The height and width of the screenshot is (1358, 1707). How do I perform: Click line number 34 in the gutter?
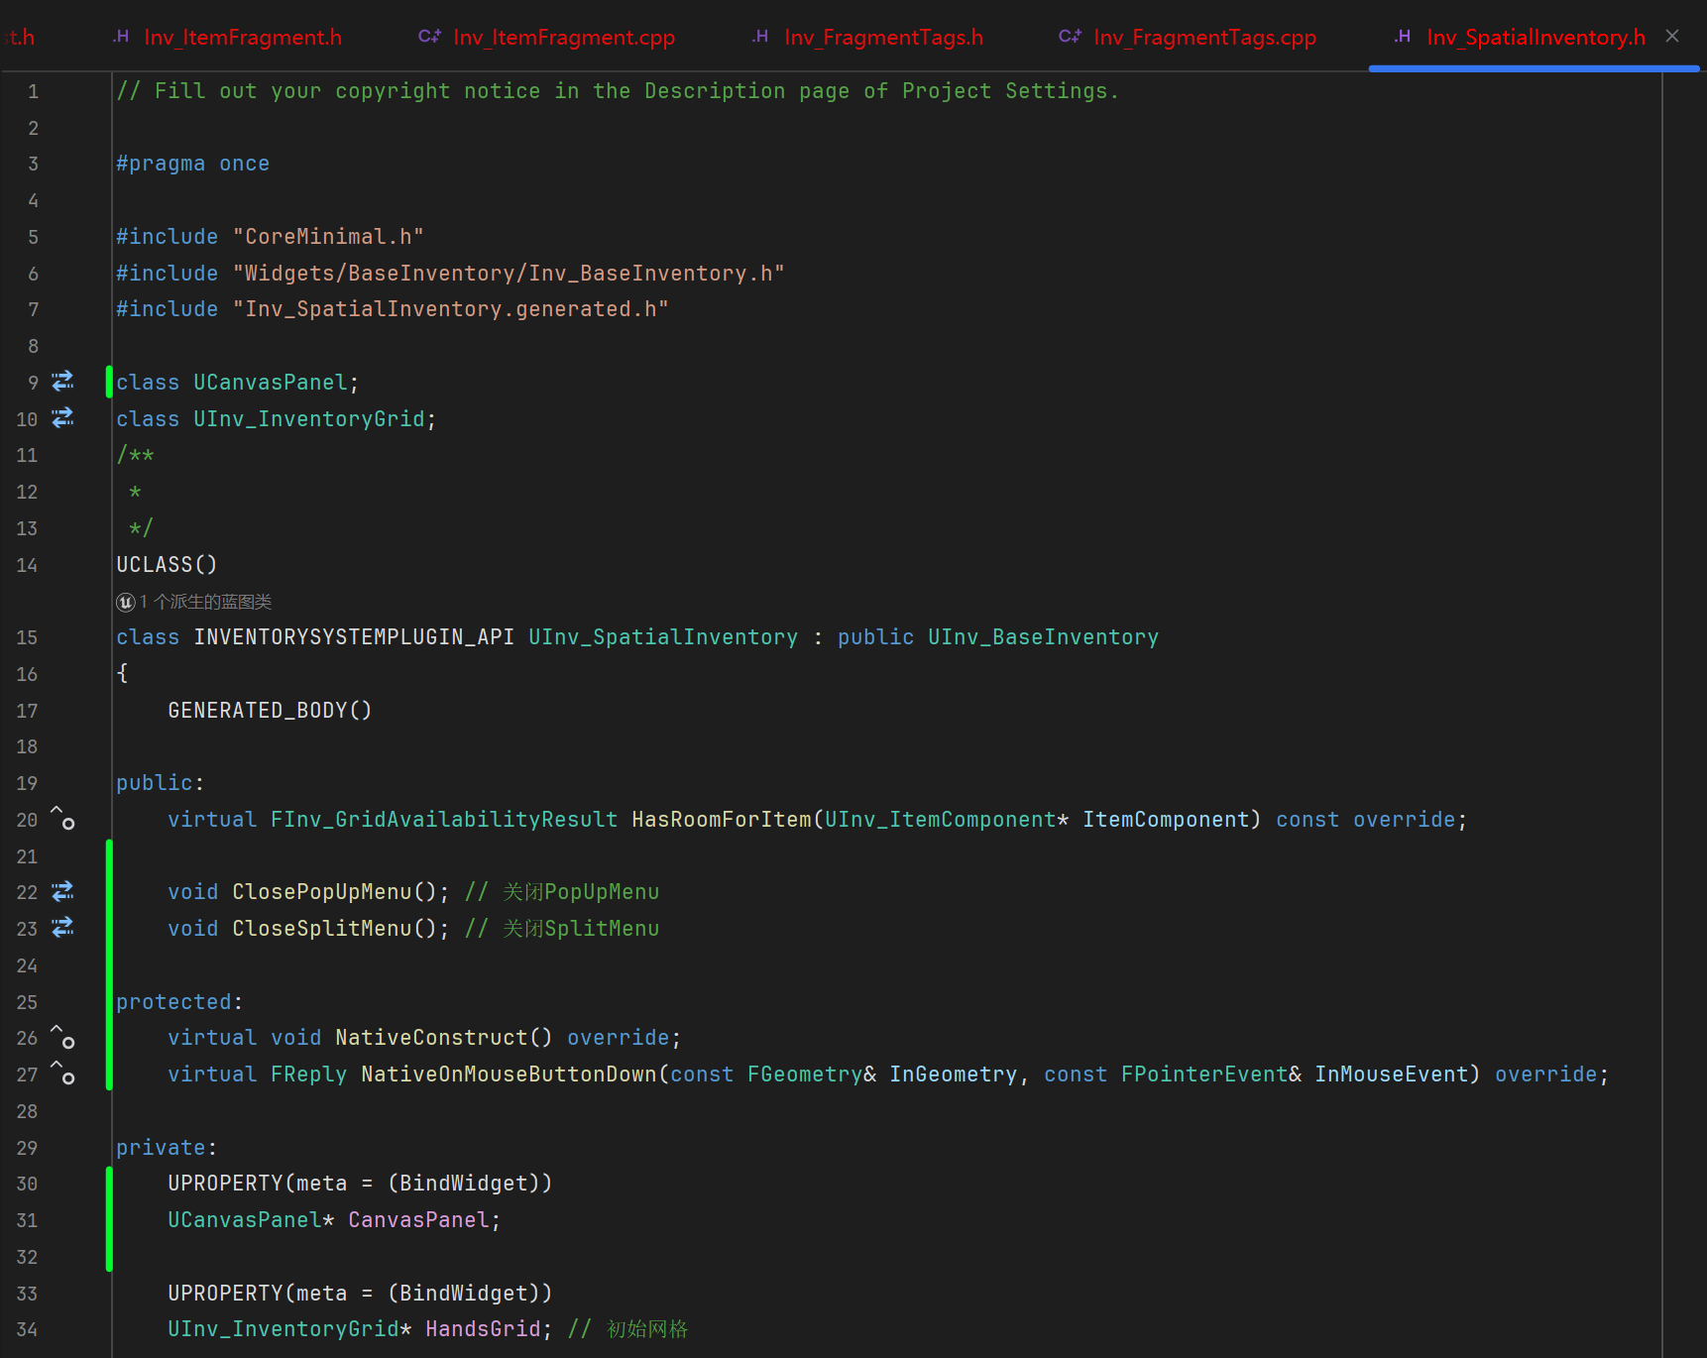click(x=27, y=1329)
